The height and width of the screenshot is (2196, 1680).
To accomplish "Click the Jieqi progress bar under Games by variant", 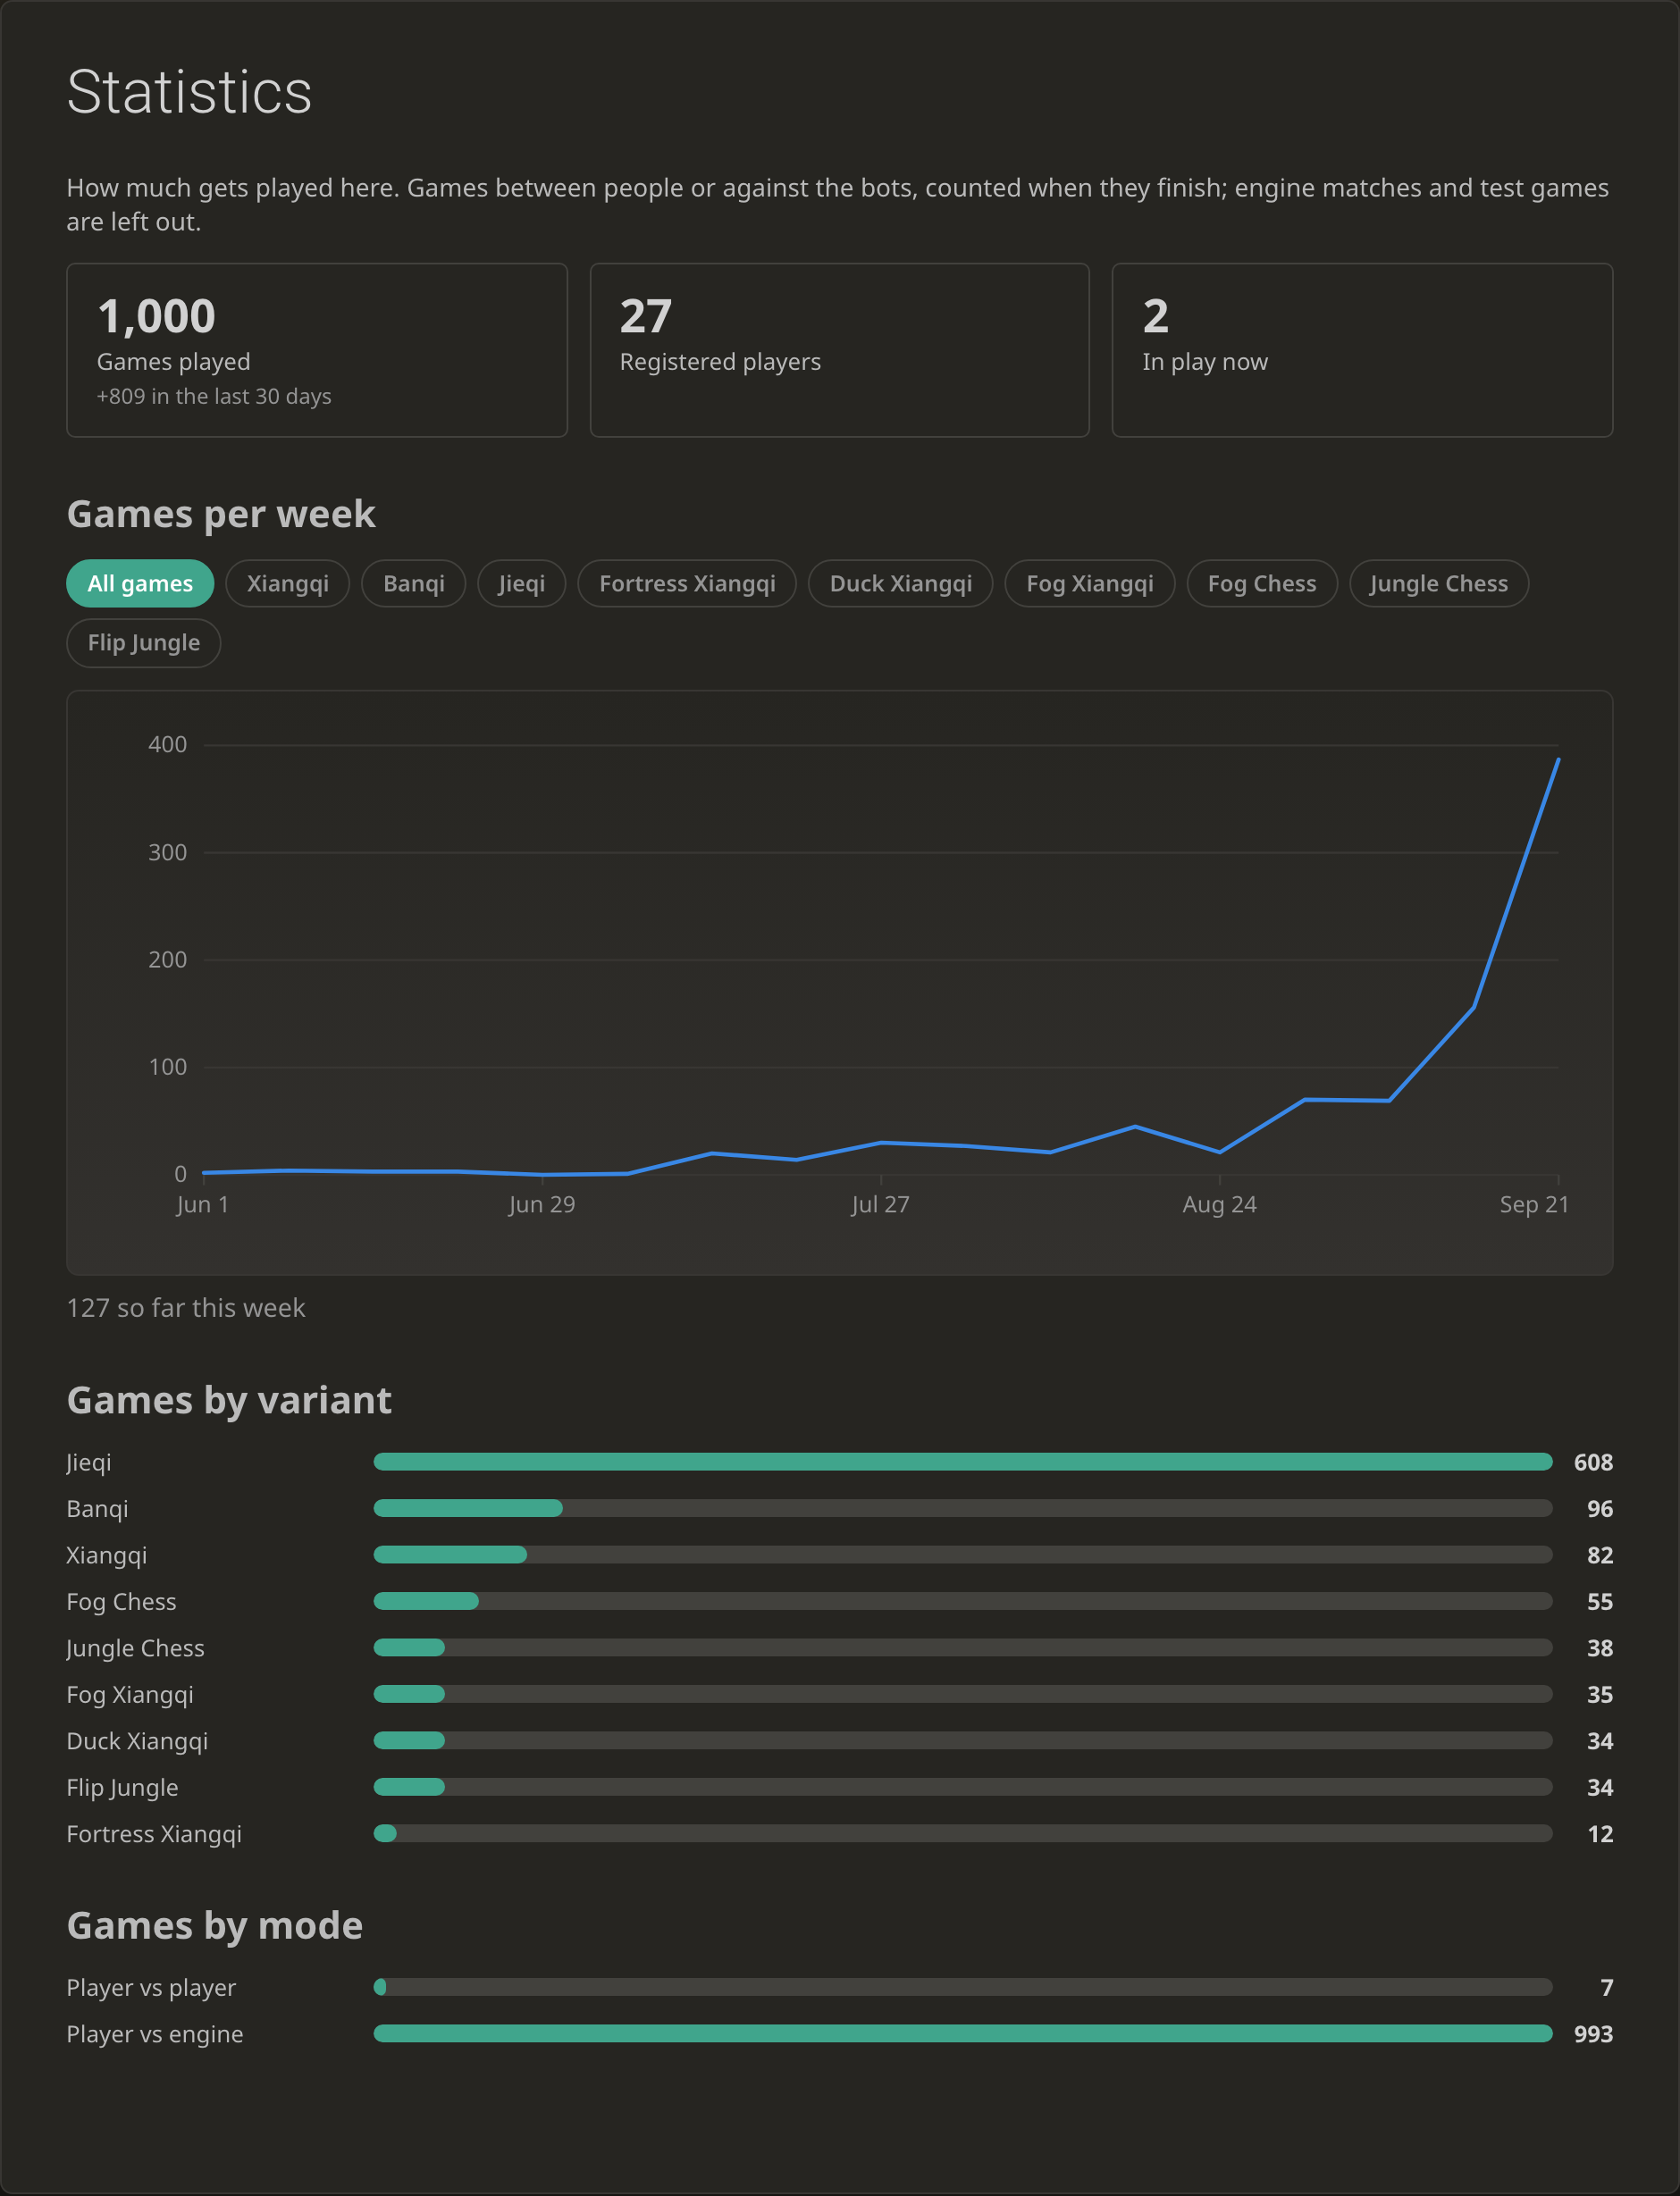I will coord(963,1463).
